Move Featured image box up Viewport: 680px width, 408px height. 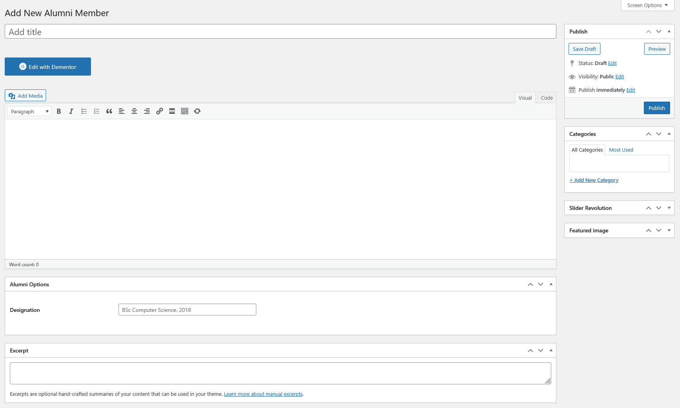[649, 230]
